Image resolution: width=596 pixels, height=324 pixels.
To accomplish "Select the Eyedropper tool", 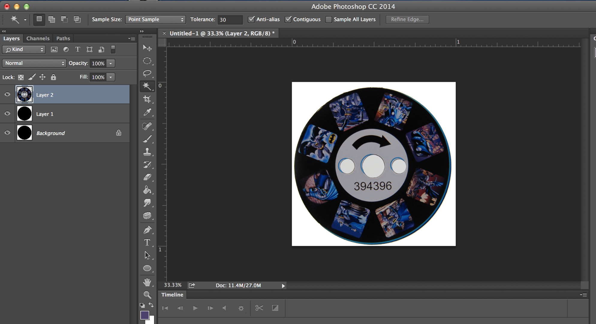I will 147,112.
